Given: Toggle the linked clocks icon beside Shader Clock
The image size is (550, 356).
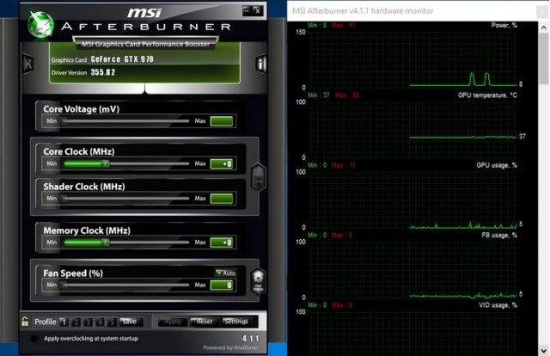Looking at the screenshot, I should pos(259,178).
